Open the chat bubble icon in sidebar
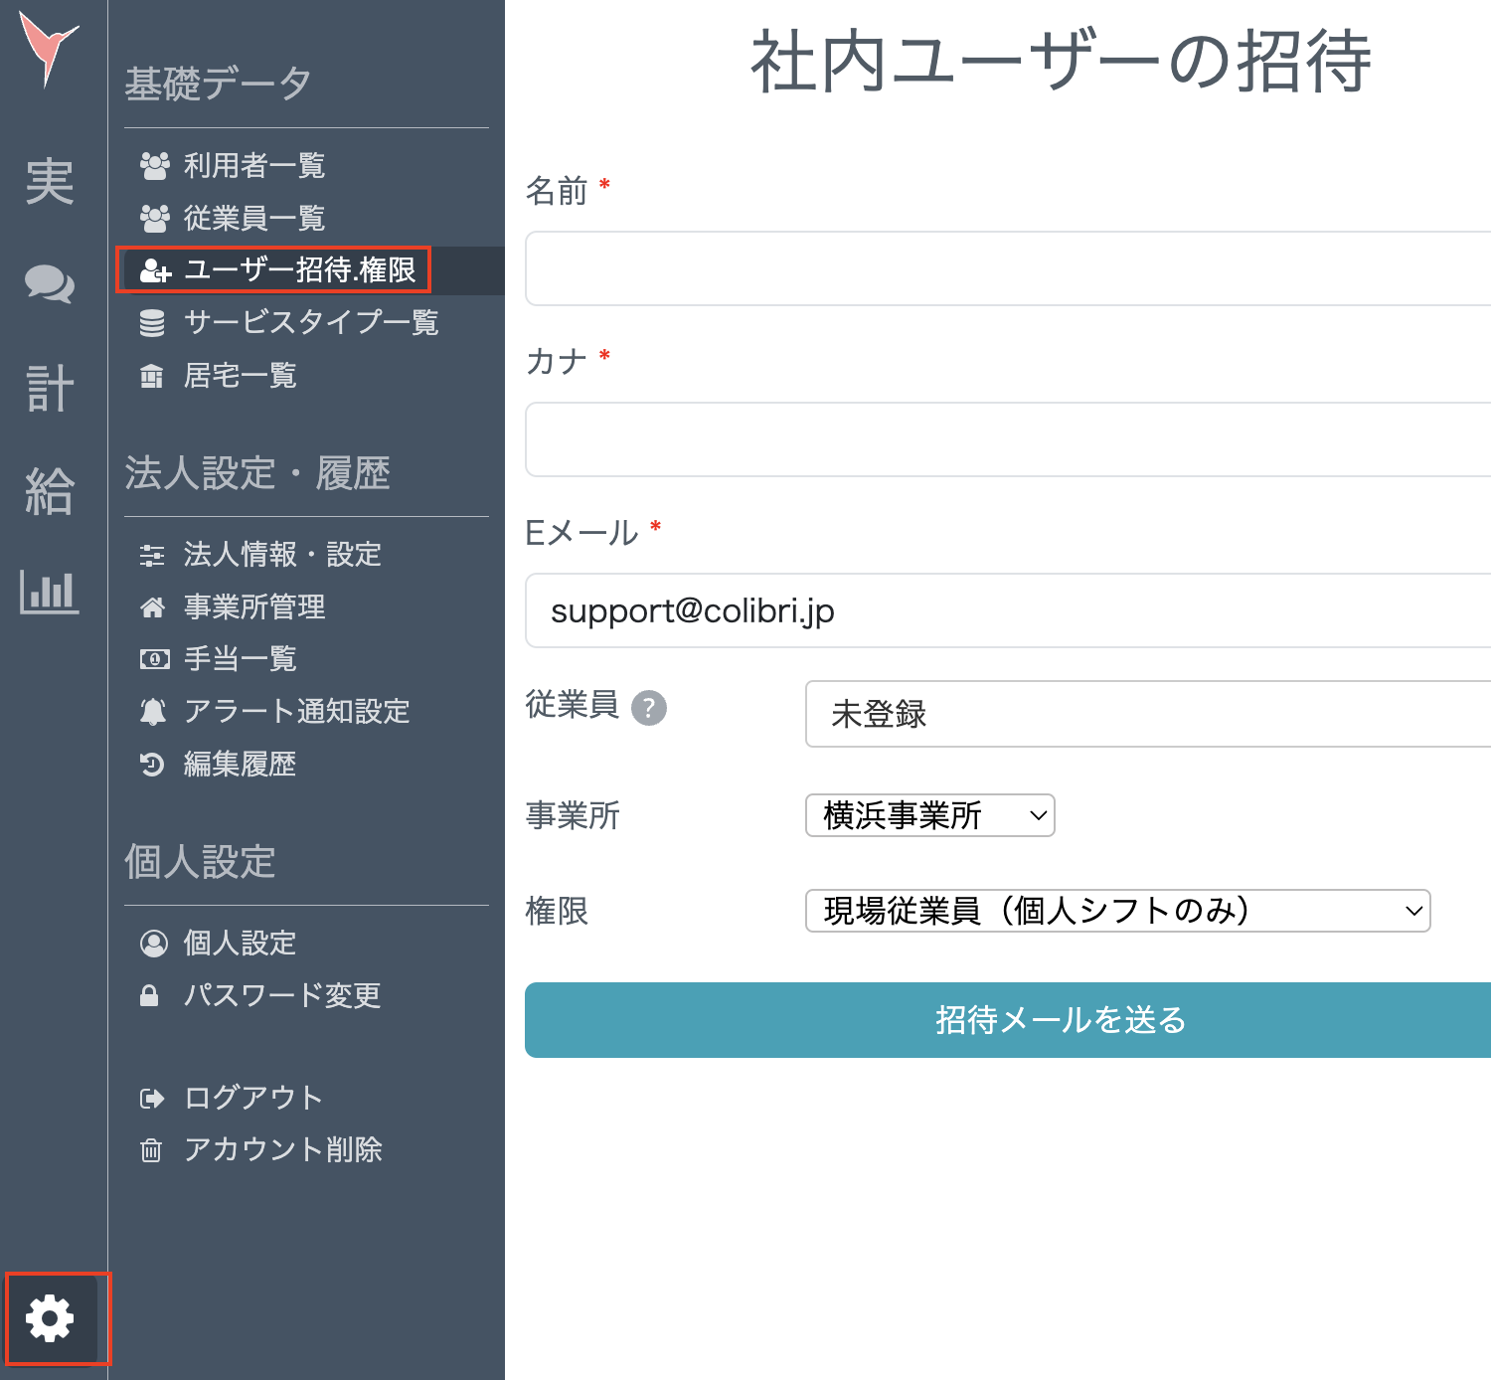The image size is (1491, 1380). (48, 285)
